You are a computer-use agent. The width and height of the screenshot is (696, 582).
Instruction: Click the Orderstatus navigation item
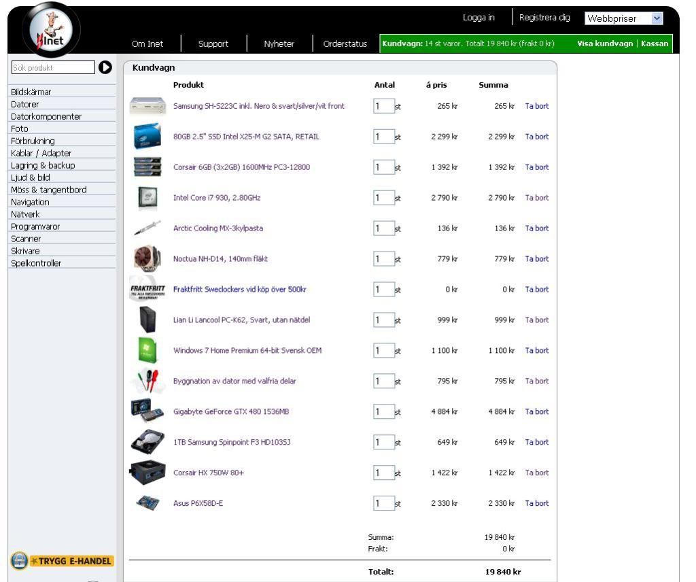pos(345,44)
